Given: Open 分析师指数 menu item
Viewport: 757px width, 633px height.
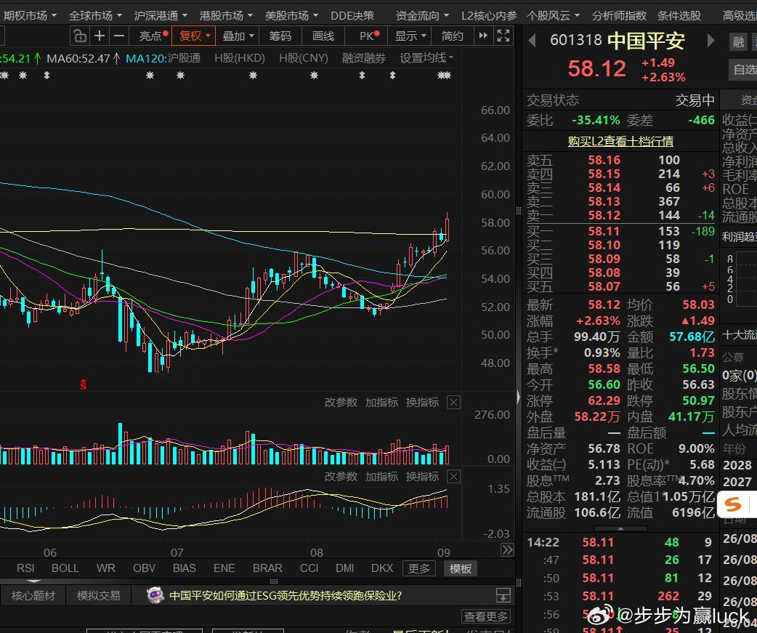Looking at the screenshot, I should pyautogui.click(x=620, y=16).
